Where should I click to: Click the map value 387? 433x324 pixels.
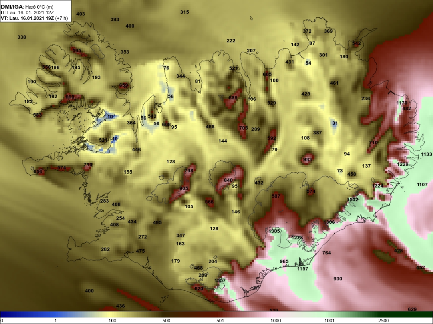click(317, 133)
